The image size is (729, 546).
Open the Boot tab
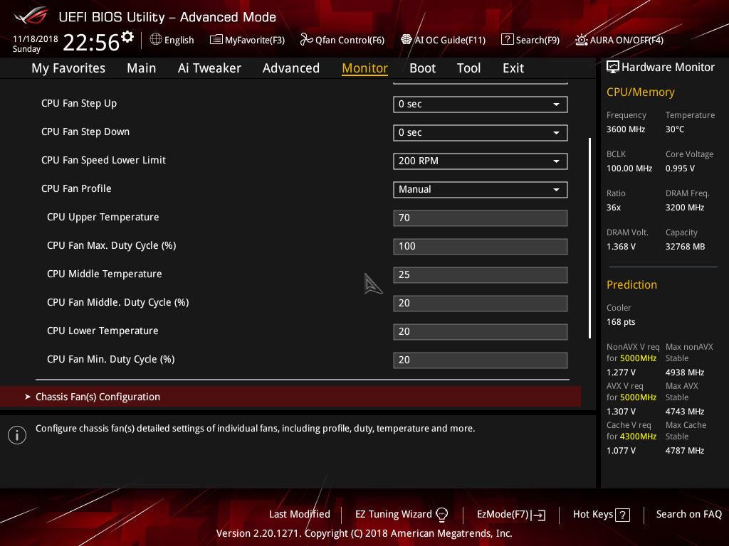[423, 68]
